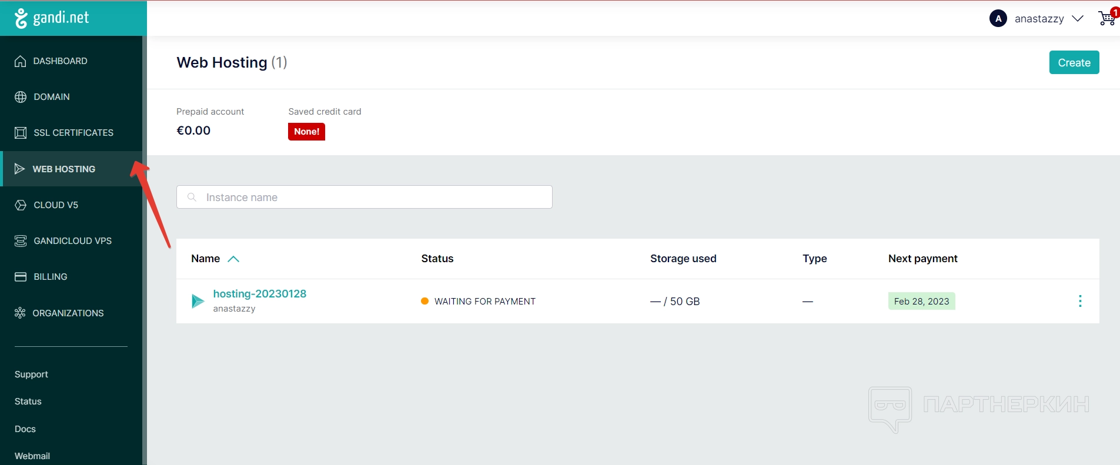Open the hosting-20230128 instance link
This screenshot has height=465, width=1120.
click(x=259, y=294)
